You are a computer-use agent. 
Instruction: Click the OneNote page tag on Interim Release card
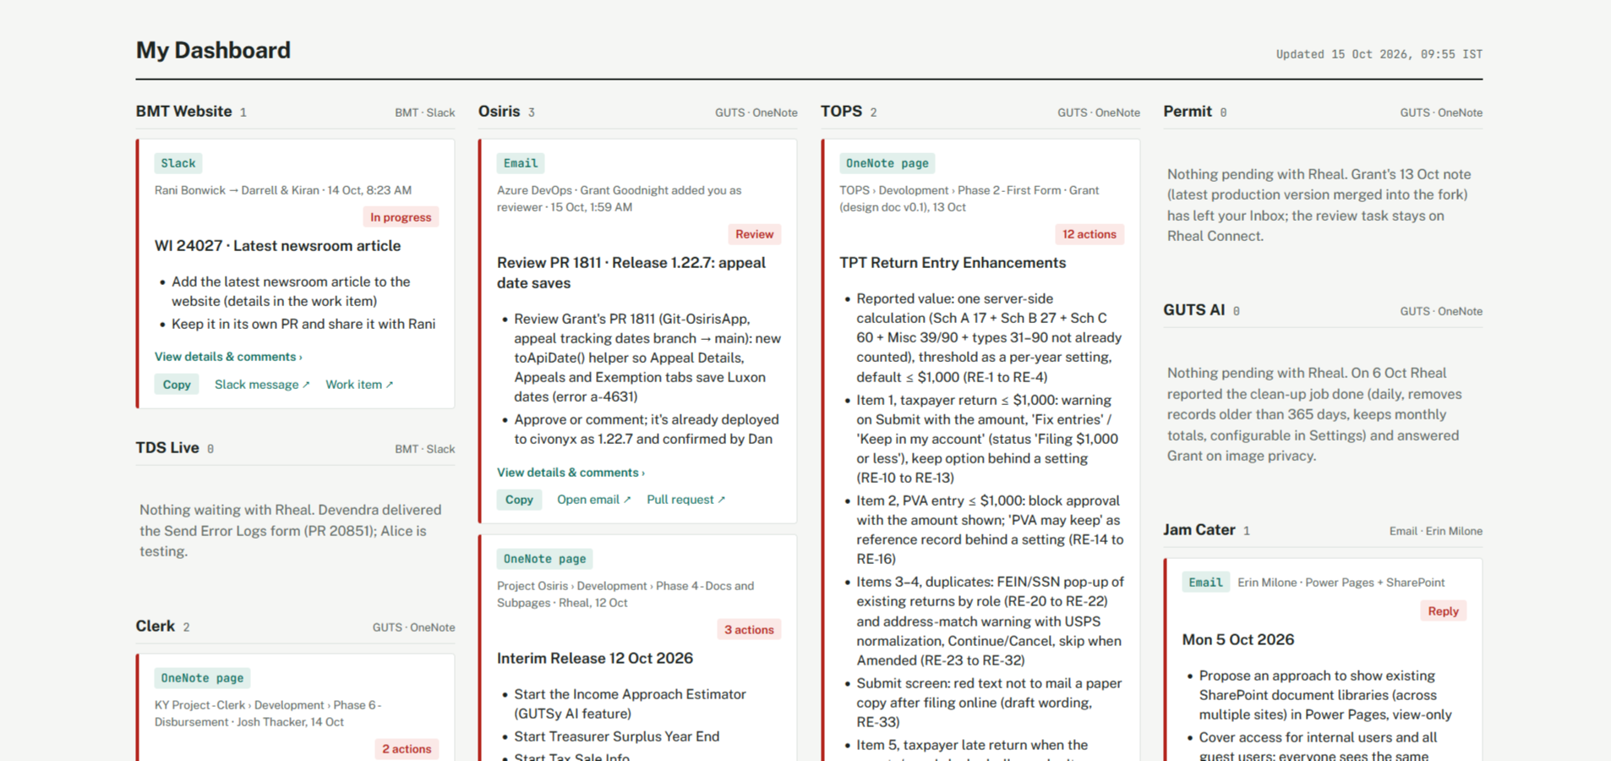coord(545,559)
